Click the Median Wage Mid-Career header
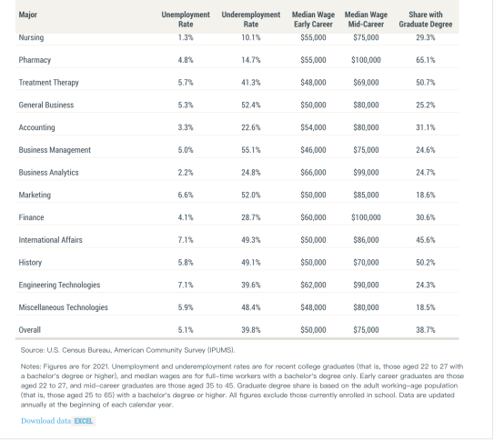The height and width of the screenshot is (441, 494). 366,19
